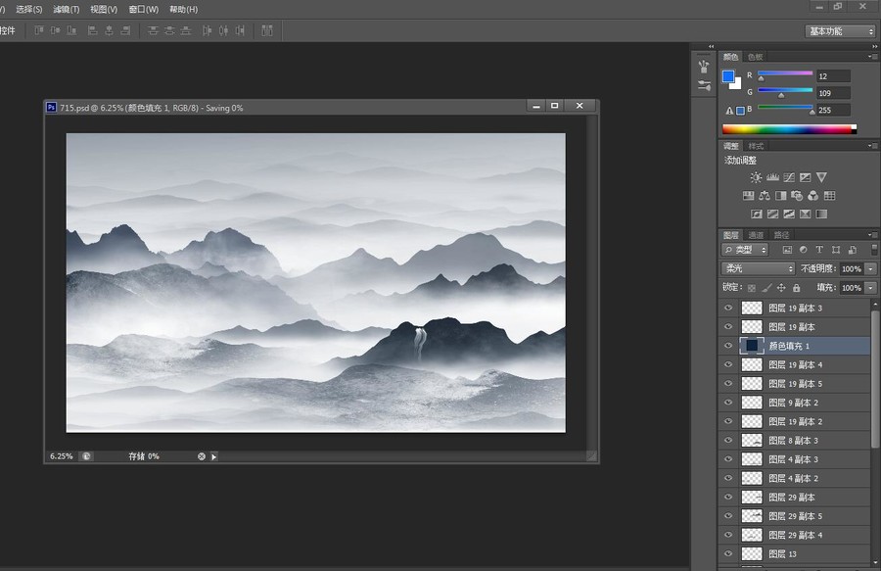Viewport: 881px width, 571px height.
Task: Add a Levels adjustment
Action: pyautogui.click(x=772, y=177)
